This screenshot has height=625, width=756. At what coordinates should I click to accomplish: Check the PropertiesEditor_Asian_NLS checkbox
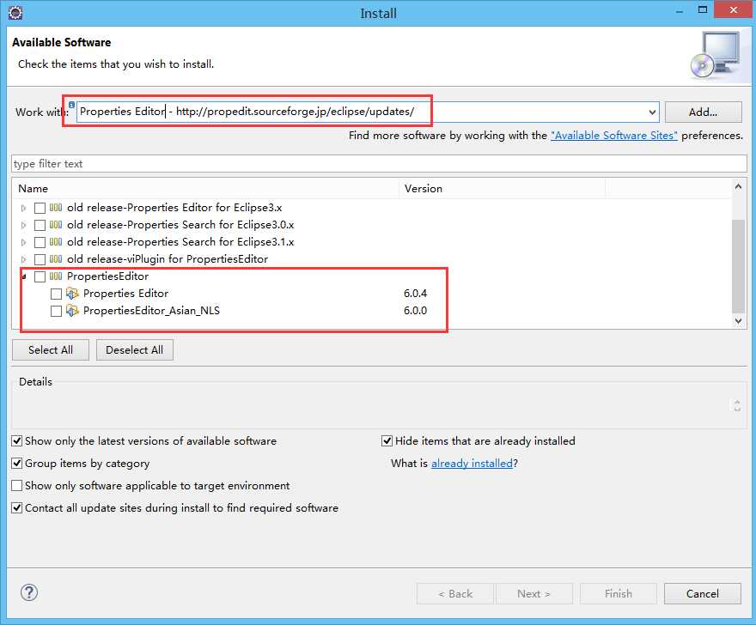tap(56, 311)
